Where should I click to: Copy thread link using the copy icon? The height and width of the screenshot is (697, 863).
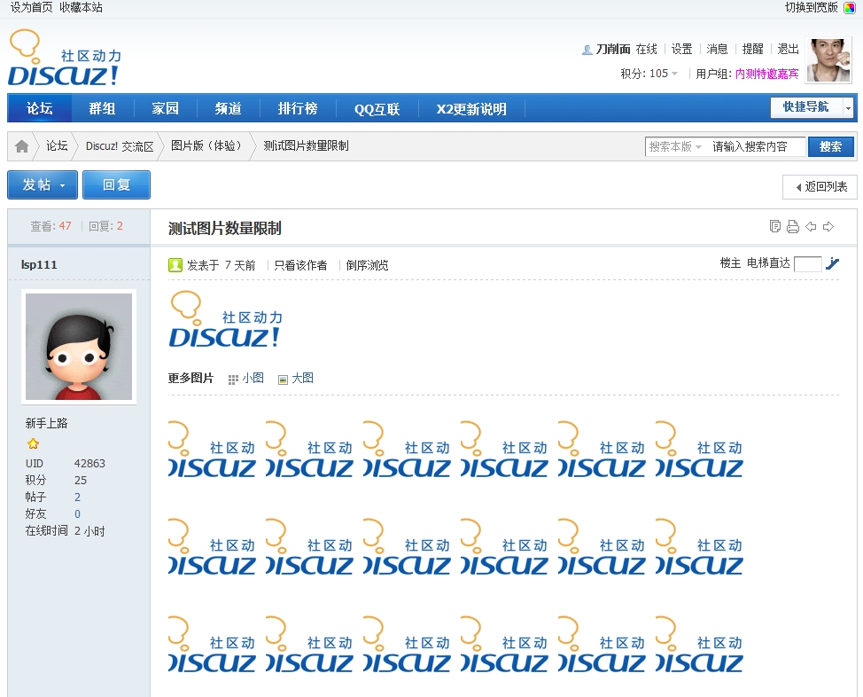pos(775,226)
